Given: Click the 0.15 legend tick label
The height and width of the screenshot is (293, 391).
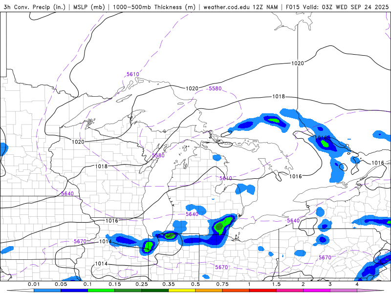Looking at the screenshot, I should pyautogui.click(x=115, y=284).
